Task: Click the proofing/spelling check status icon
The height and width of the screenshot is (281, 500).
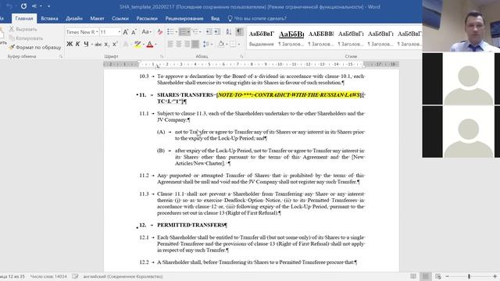Action: pos(75,276)
